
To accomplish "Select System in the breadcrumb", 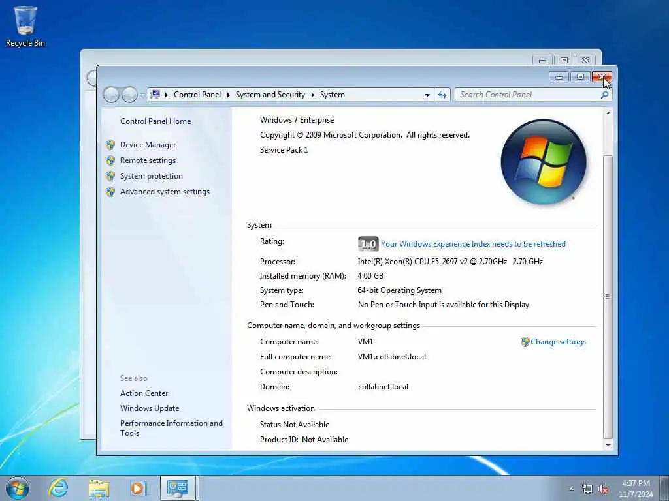I will (x=332, y=95).
